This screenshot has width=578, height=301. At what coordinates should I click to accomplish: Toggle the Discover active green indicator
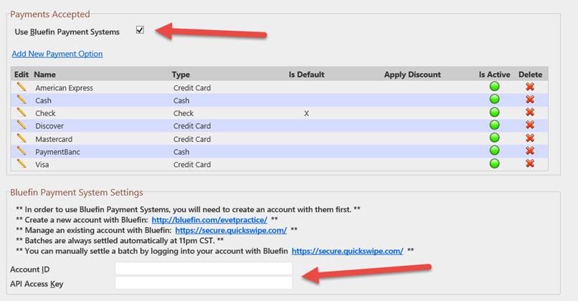point(494,125)
